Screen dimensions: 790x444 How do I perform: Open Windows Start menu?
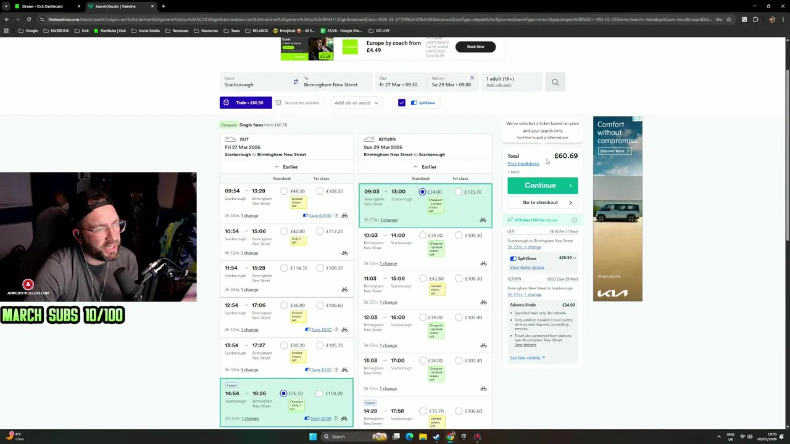tap(313, 437)
